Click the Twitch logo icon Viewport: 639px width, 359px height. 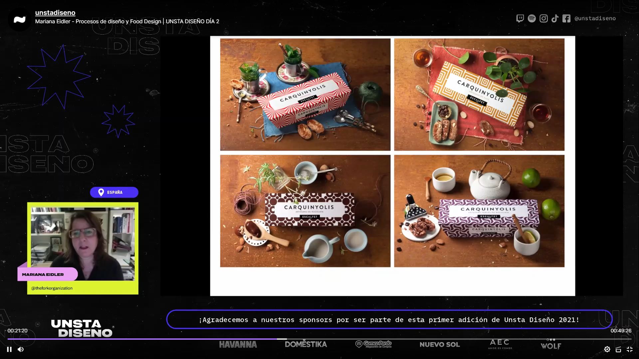(520, 19)
